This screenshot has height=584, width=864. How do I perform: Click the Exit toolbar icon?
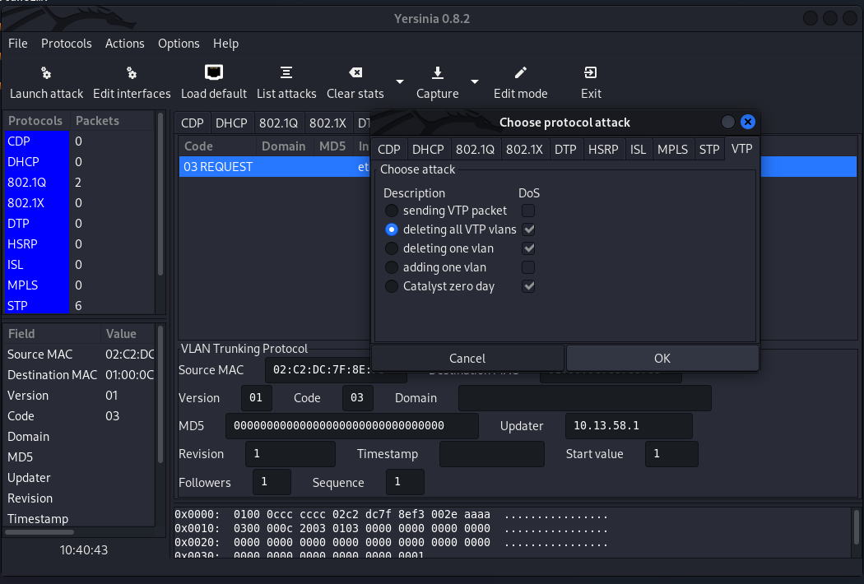[591, 73]
